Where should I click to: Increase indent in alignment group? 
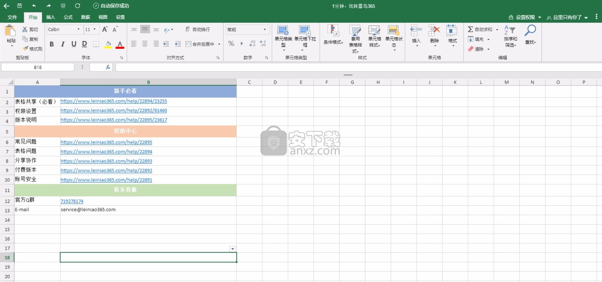166,44
